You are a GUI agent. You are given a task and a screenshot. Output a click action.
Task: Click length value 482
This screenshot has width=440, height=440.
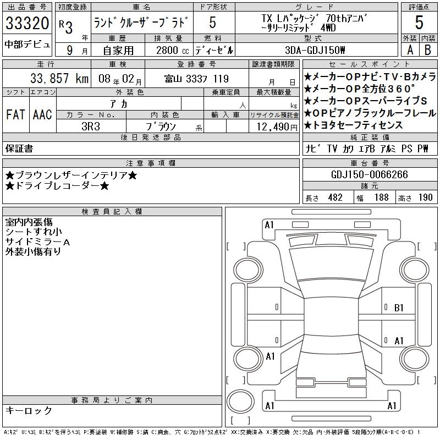click(x=335, y=197)
